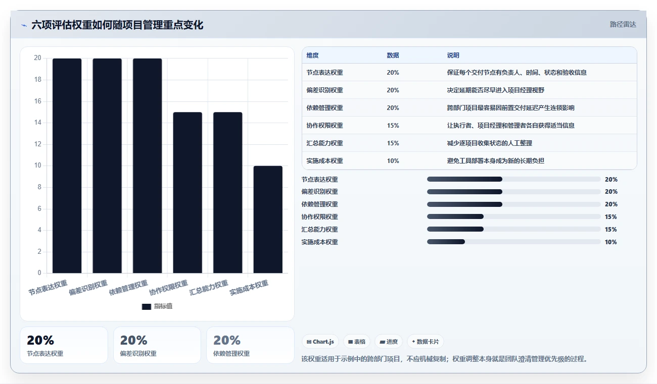Click the 说明 column header
Image resolution: width=657 pixels, height=384 pixels.
453,56
